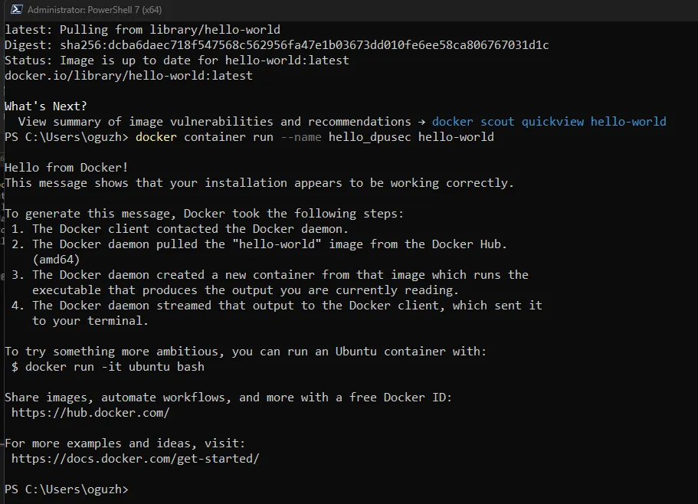
Task: Click step 1 about Docker client contacting daemon
Action: [180, 229]
